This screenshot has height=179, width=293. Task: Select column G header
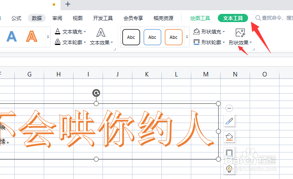[x=29, y=74]
